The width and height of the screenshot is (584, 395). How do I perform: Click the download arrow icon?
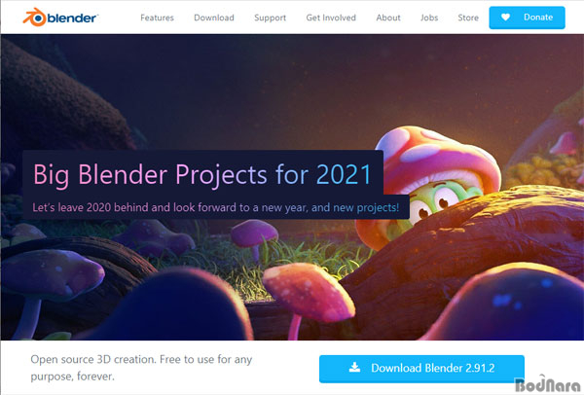(354, 368)
